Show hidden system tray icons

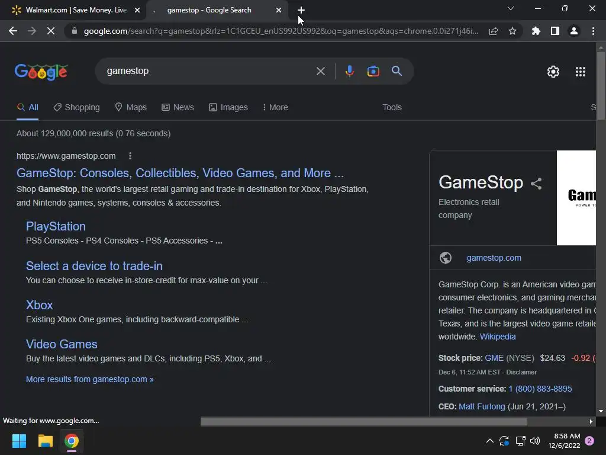489,441
